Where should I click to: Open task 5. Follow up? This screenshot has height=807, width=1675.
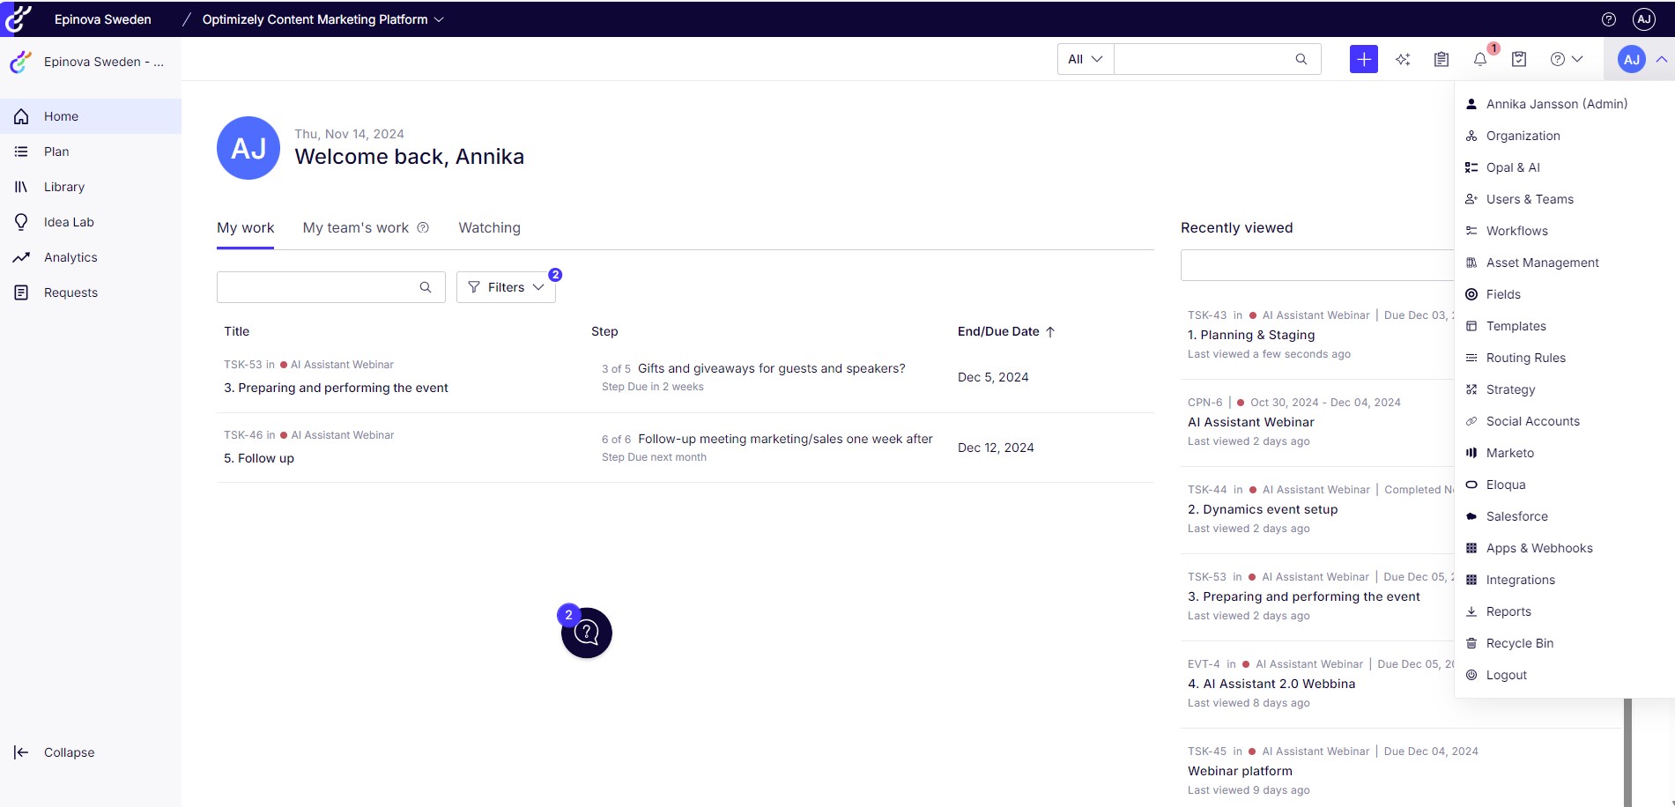pos(259,458)
